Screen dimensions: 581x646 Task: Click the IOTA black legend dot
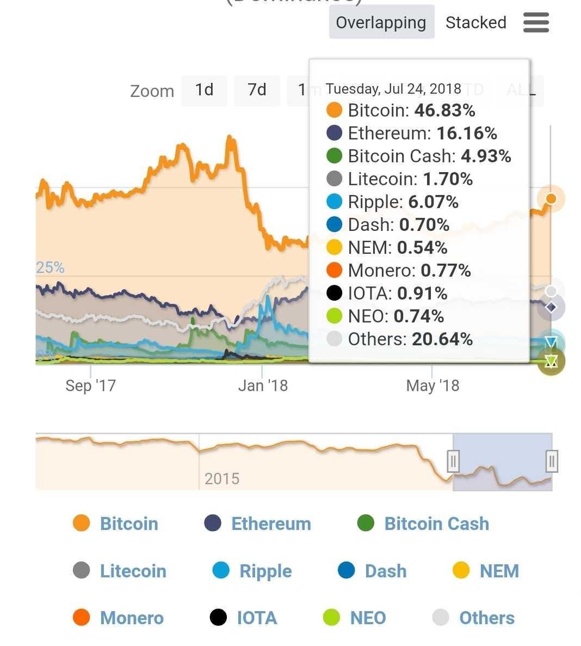[x=219, y=618]
